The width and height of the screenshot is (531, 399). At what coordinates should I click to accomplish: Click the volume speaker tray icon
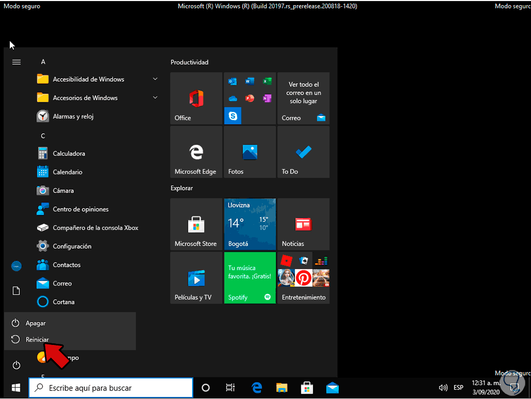pyautogui.click(x=443, y=388)
